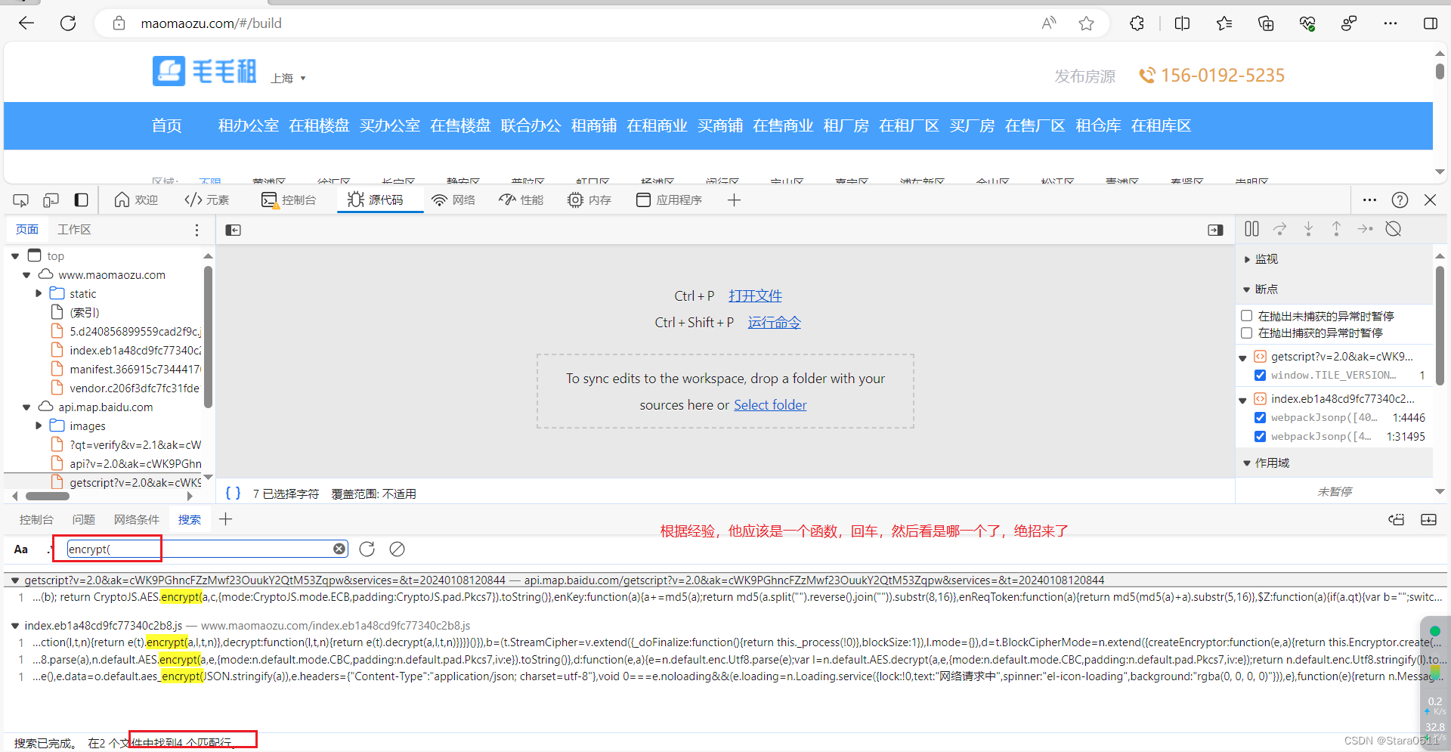
Task: Collapse www.maomaozu.com tree node
Action: (x=26, y=275)
